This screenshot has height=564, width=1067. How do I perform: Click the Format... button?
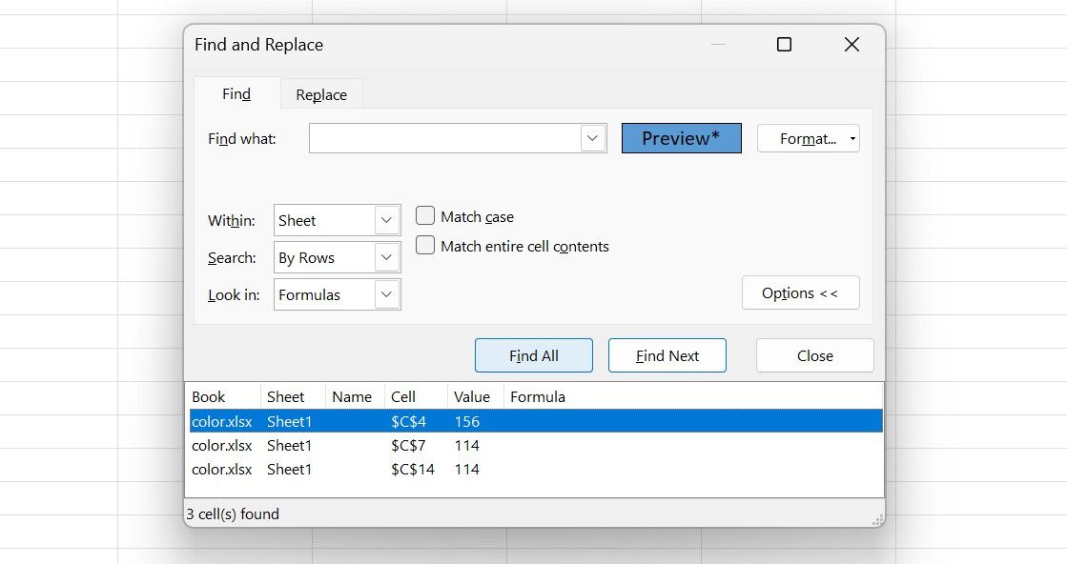[x=808, y=137]
